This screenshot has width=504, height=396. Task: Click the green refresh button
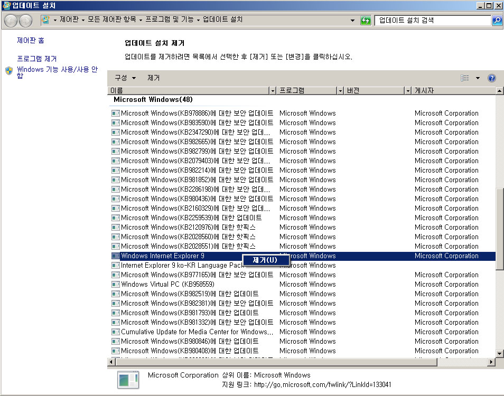pyautogui.click(x=366, y=21)
